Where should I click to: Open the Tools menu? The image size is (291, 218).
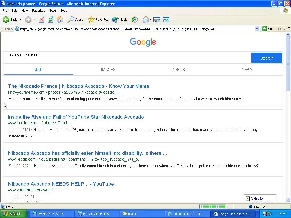pyautogui.click(x=53, y=11)
